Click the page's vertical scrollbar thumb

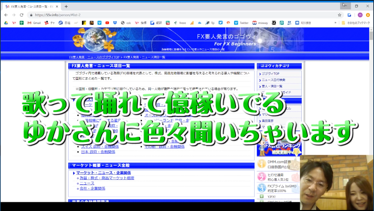tap(371, 36)
